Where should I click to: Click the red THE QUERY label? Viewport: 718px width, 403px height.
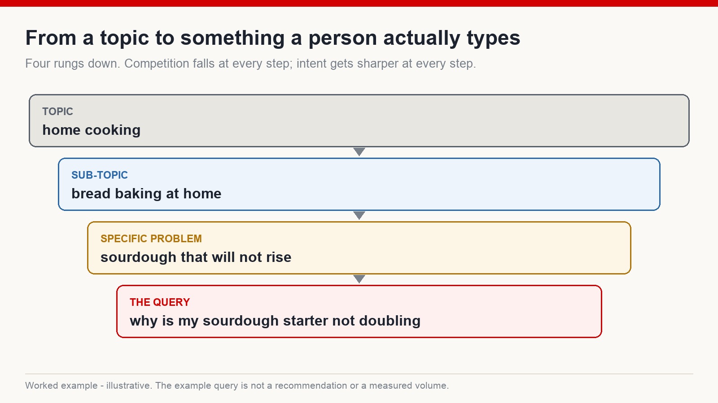tap(160, 302)
